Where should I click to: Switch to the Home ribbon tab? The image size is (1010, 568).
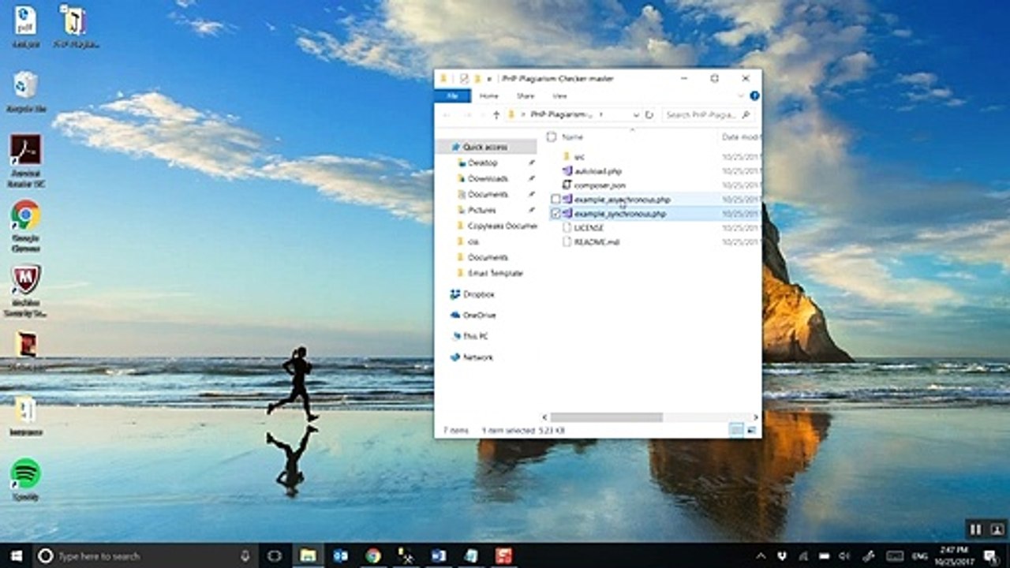(489, 95)
